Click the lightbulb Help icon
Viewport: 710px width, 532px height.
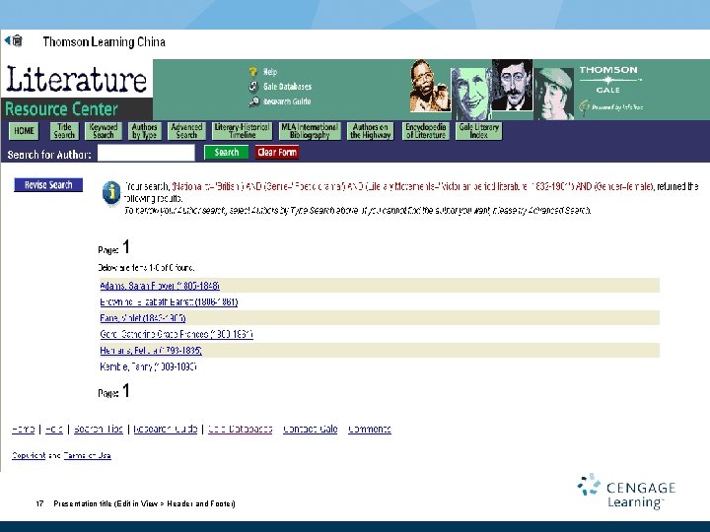coord(253,72)
